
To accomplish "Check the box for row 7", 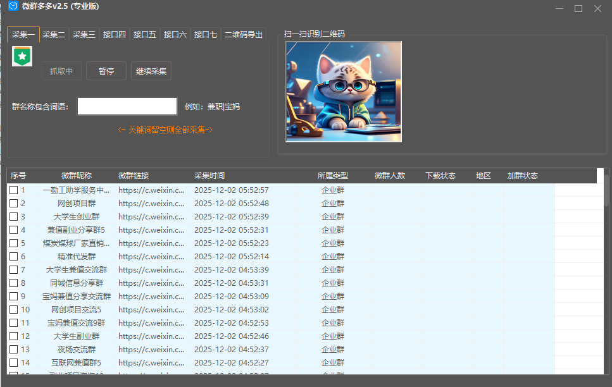I will tap(13, 270).
